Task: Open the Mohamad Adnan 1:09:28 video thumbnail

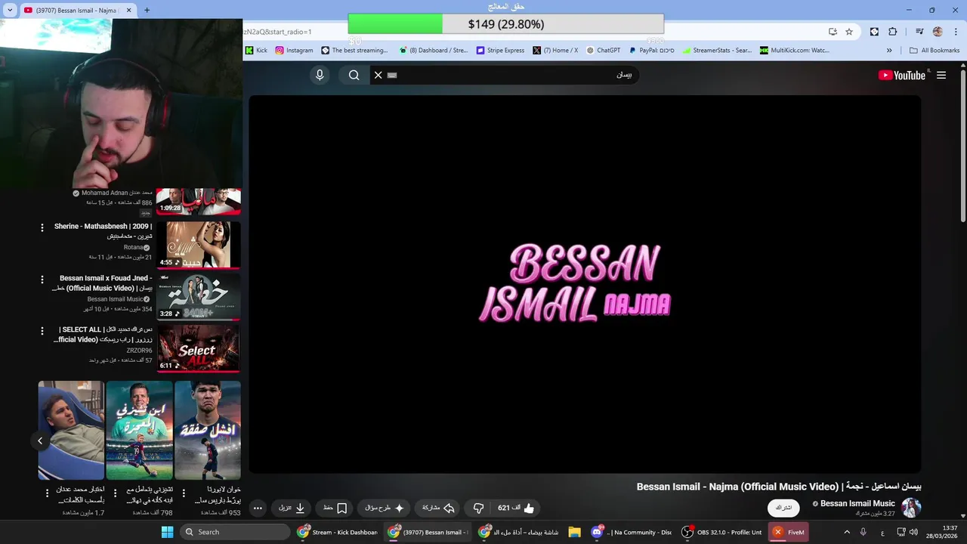Action: pyautogui.click(x=199, y=202)
